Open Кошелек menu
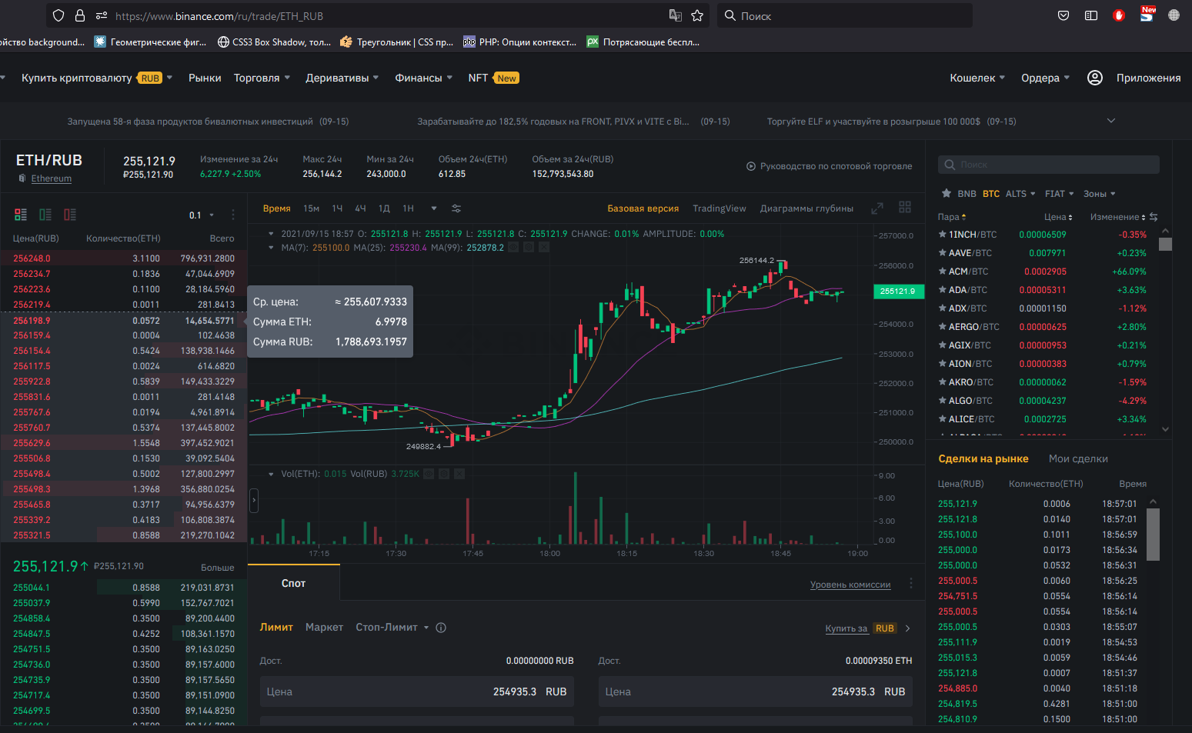This screenshot has width=1192, height=733. (977, 78)
